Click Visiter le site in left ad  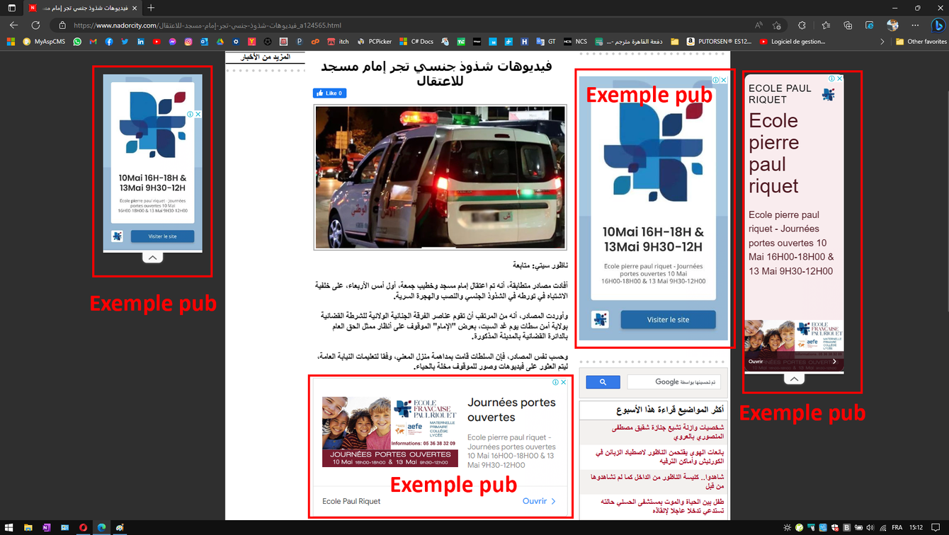[162, 236]
